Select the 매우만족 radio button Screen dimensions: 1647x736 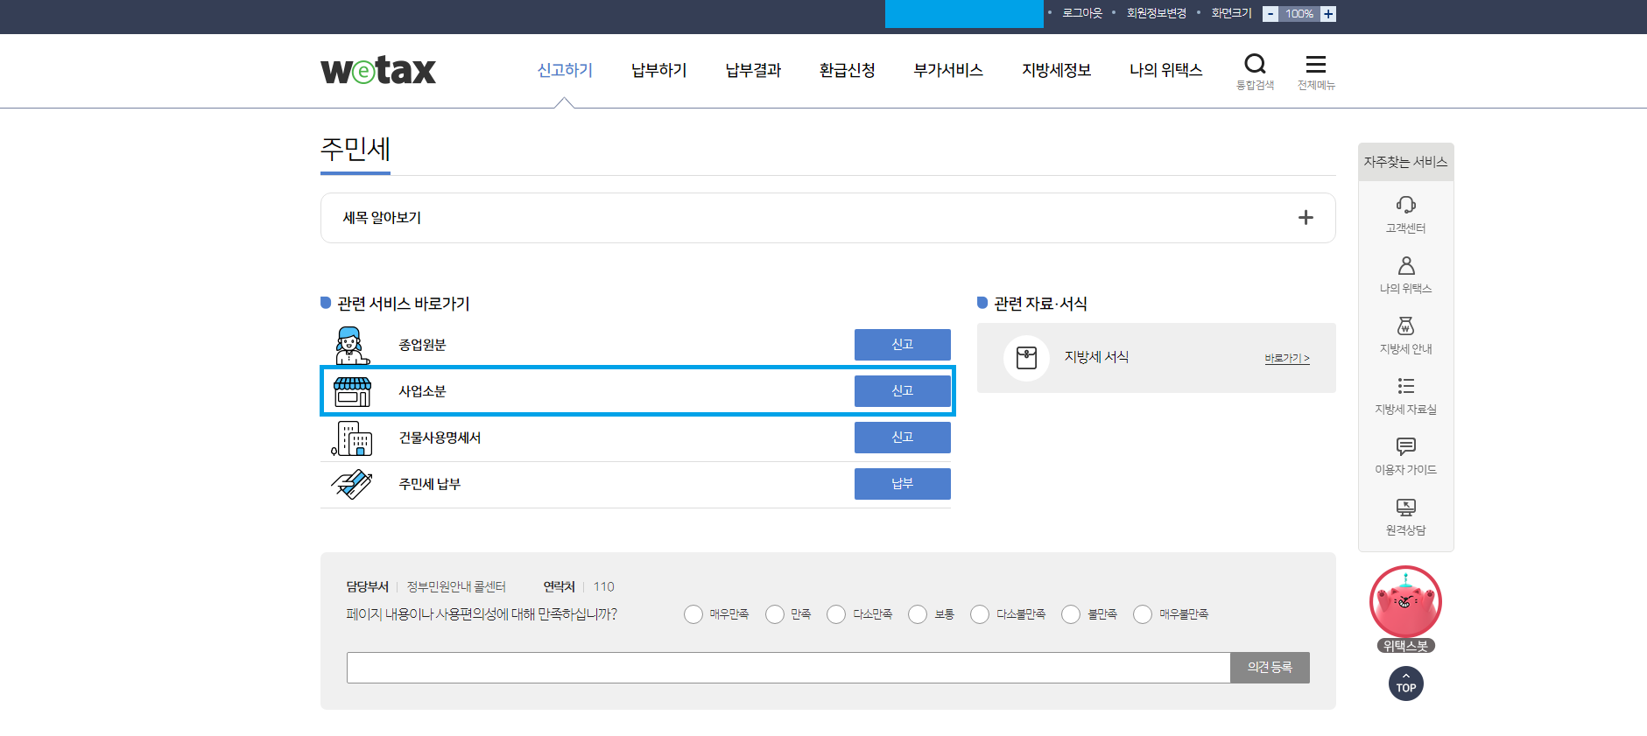tap(693, 614)
